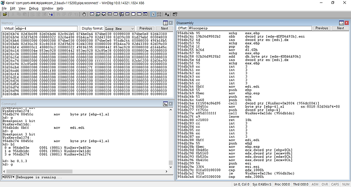The width and height of the screenshot is (351, 187).
Task: Open the Call Stack window toolbar icon
Action: (121, 14)
